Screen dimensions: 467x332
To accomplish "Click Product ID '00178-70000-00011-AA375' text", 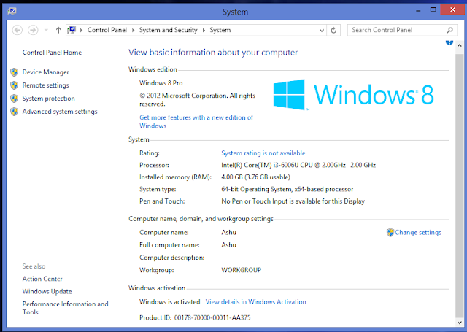I will point(212,317).
